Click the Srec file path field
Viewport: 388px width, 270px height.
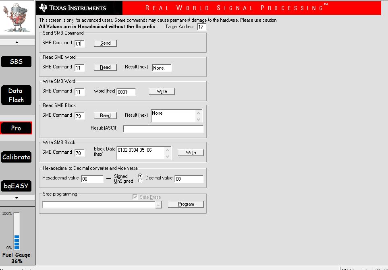coord(99,204)
